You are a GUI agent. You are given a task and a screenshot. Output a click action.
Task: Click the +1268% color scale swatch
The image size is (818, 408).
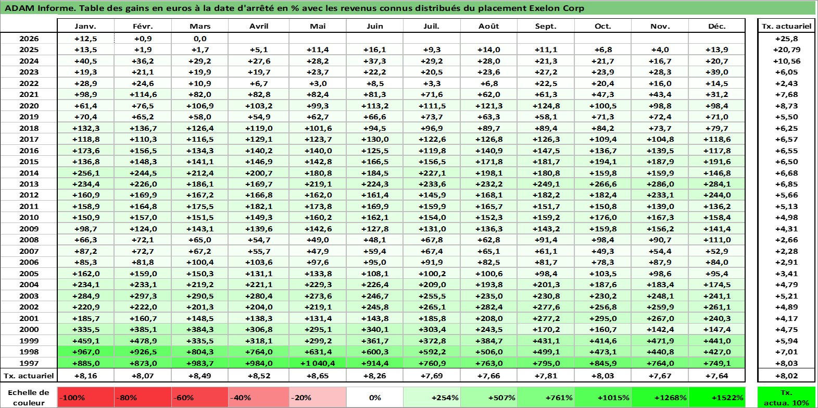pyautogui.click(x=660, y=397)
